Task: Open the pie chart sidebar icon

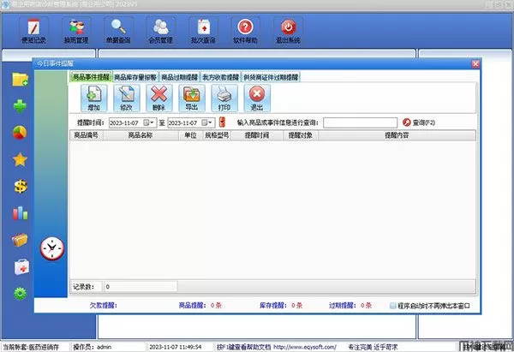Action: [x=19, y=133]
